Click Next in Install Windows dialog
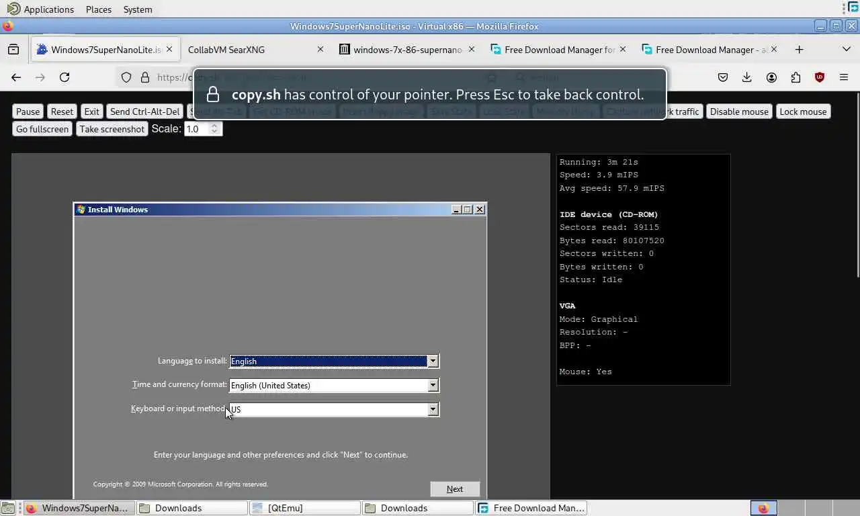This screenshot has height=516, width=860. (x=455, y=489)
